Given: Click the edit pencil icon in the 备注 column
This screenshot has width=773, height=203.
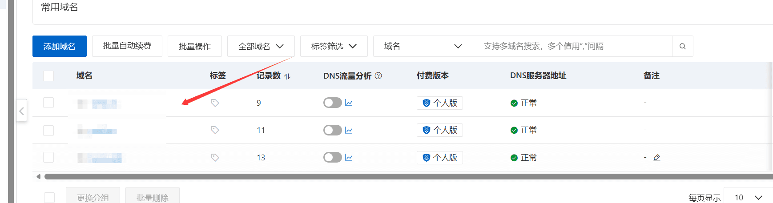Looking at the screenshot, I should [656, 158].
